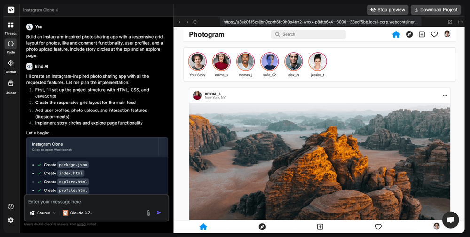The image size is (470, 237).
Task: Open thomas_j story circle
Action: point(245,62)
